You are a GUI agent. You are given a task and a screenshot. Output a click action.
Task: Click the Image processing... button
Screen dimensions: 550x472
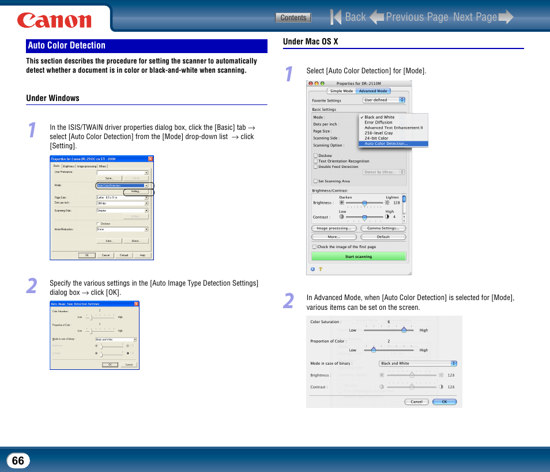click(334, 228)
